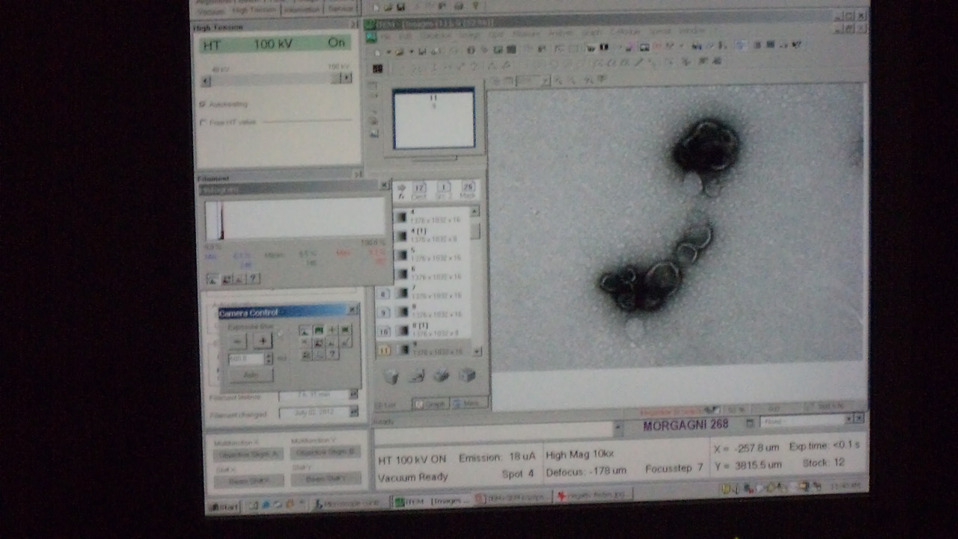Viewport: 958px width, 539px height.
Task: Open the High Tension tab
Action: point(254,10)
